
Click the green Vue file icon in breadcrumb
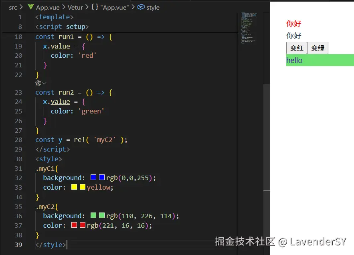click(x=30, y=7)
